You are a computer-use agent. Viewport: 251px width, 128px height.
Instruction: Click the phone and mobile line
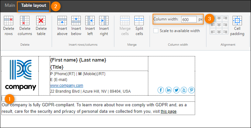[x=78, y=74]
